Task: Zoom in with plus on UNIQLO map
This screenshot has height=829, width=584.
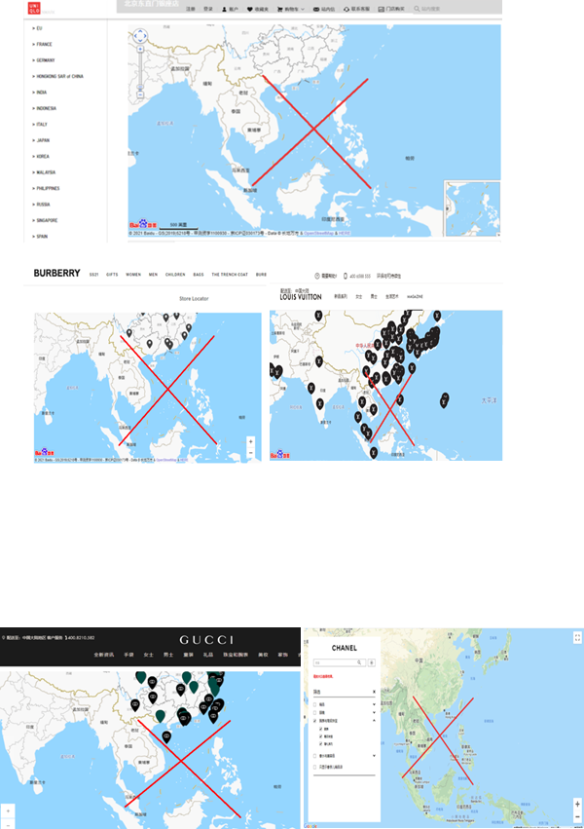Action: pyautogui.click(x=140, y=49)
